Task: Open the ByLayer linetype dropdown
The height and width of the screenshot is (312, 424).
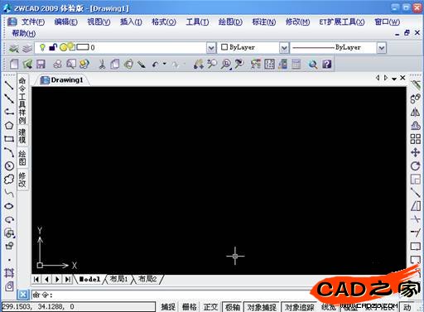Action: 381,48
